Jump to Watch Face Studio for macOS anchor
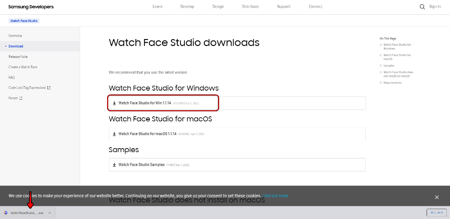This screenshot has height=219, width=450. [x=397, y=57]
